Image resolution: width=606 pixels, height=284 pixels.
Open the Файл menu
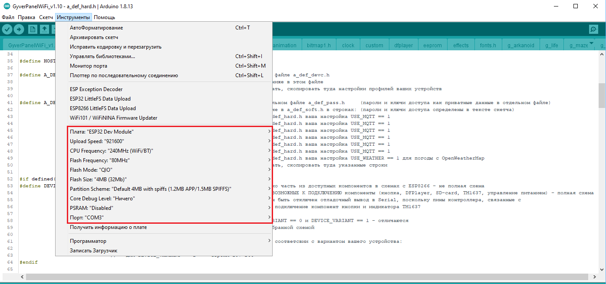pos(8,17)
